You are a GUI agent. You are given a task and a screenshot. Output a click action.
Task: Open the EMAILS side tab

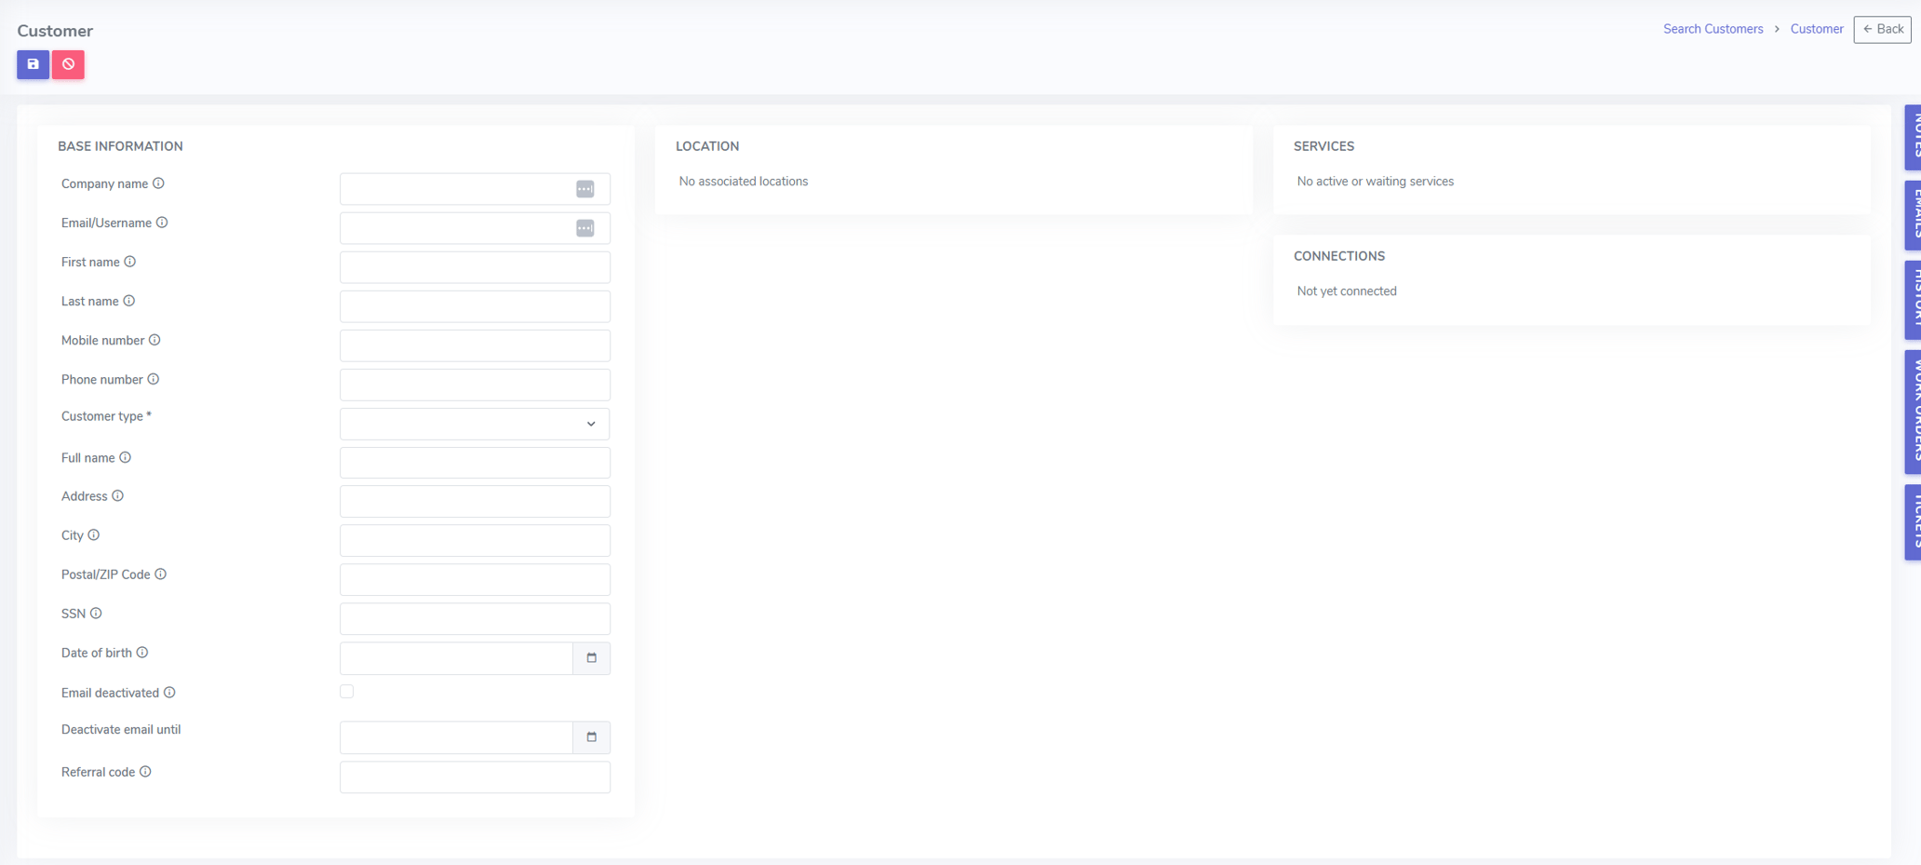point(1913,215)
